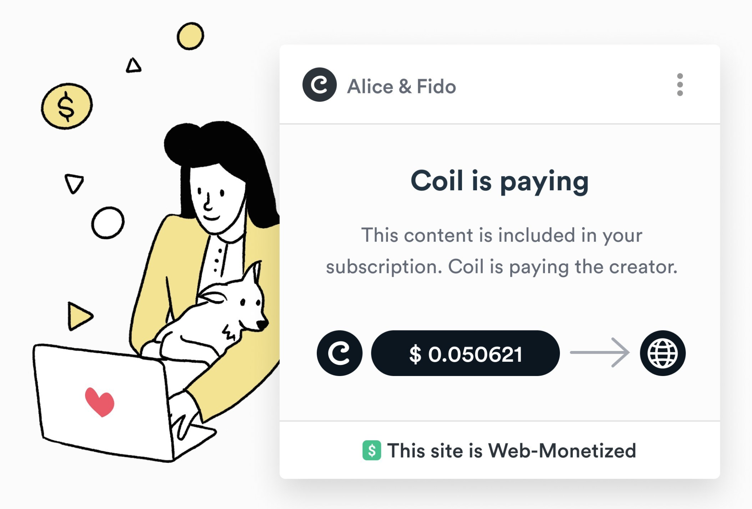
Task: Click the subscription description paragraph
Action: click(x=502, y=251)
